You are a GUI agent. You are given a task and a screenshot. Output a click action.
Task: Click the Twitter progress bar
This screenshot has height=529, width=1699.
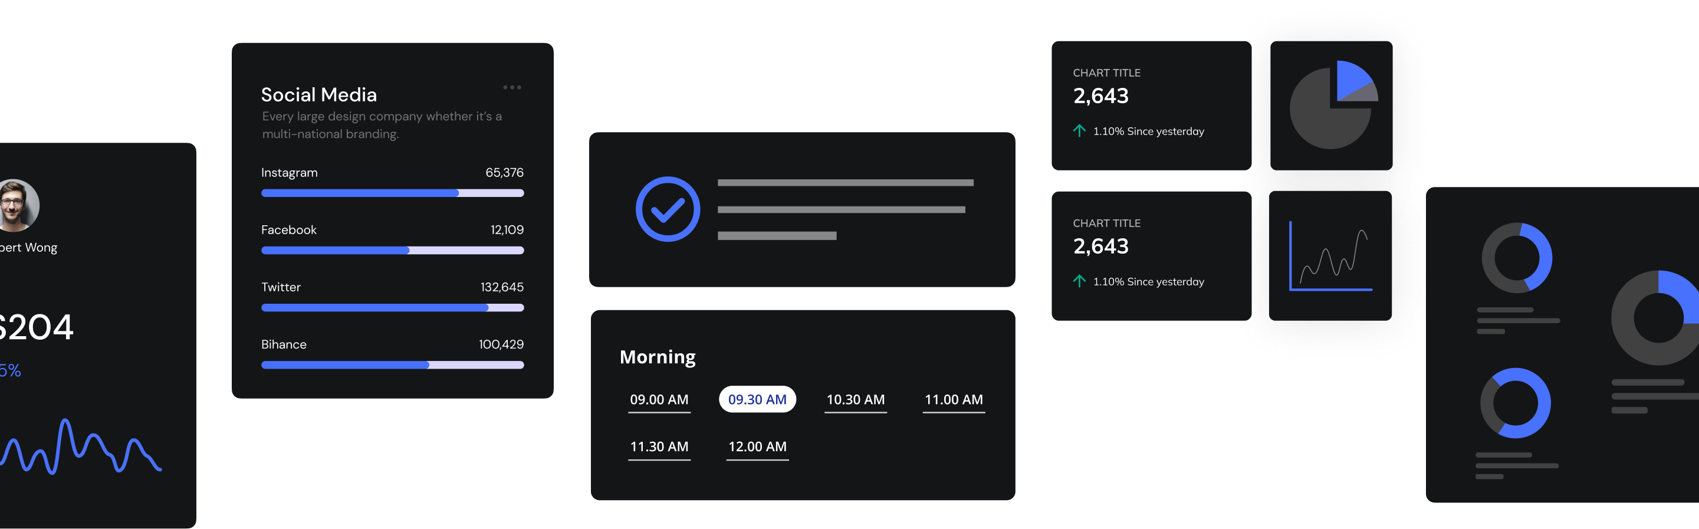pyautogui.click(x=392, y=308)
